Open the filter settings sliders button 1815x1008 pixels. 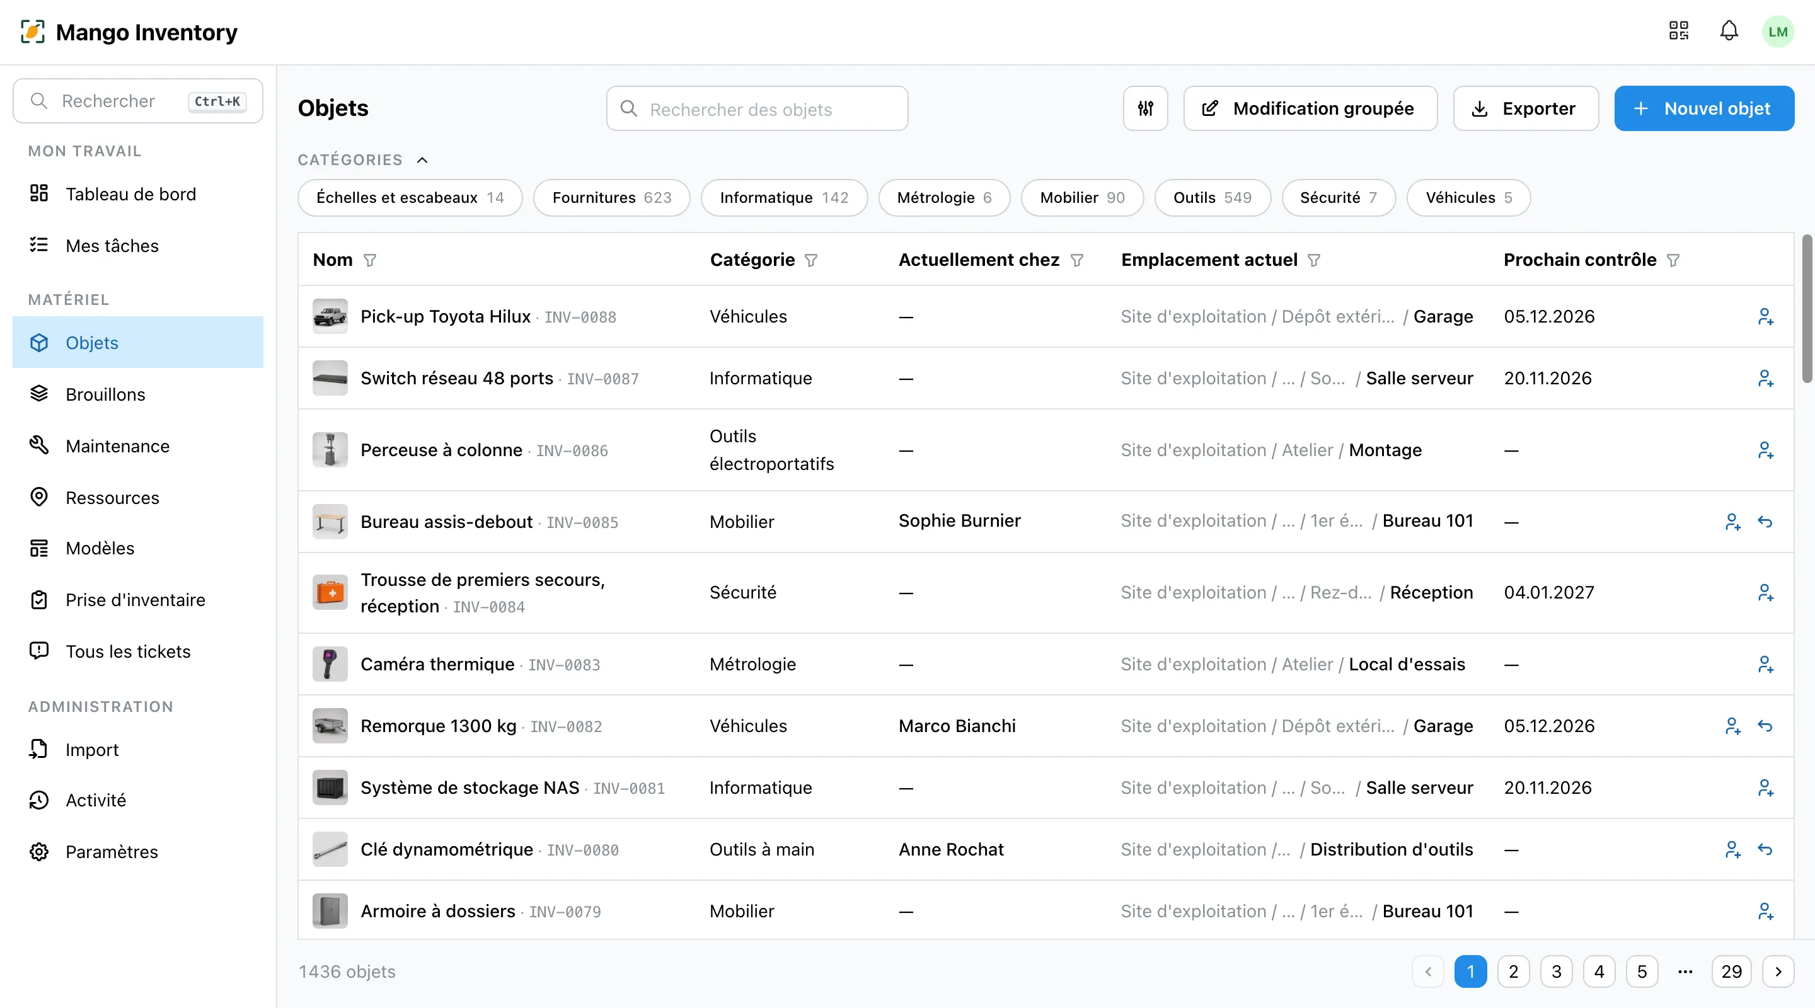[1145, 108]
